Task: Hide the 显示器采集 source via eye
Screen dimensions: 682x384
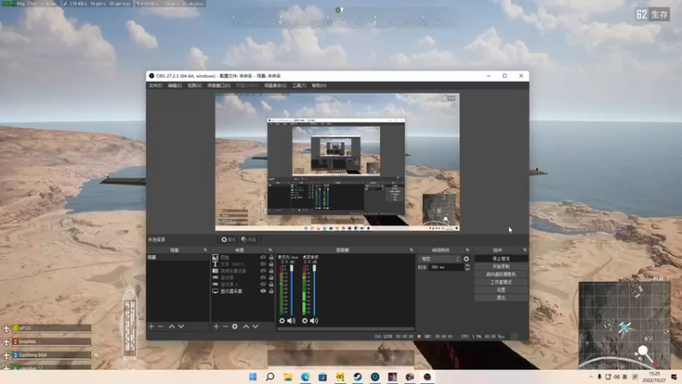Action: (x=263, y=291)
